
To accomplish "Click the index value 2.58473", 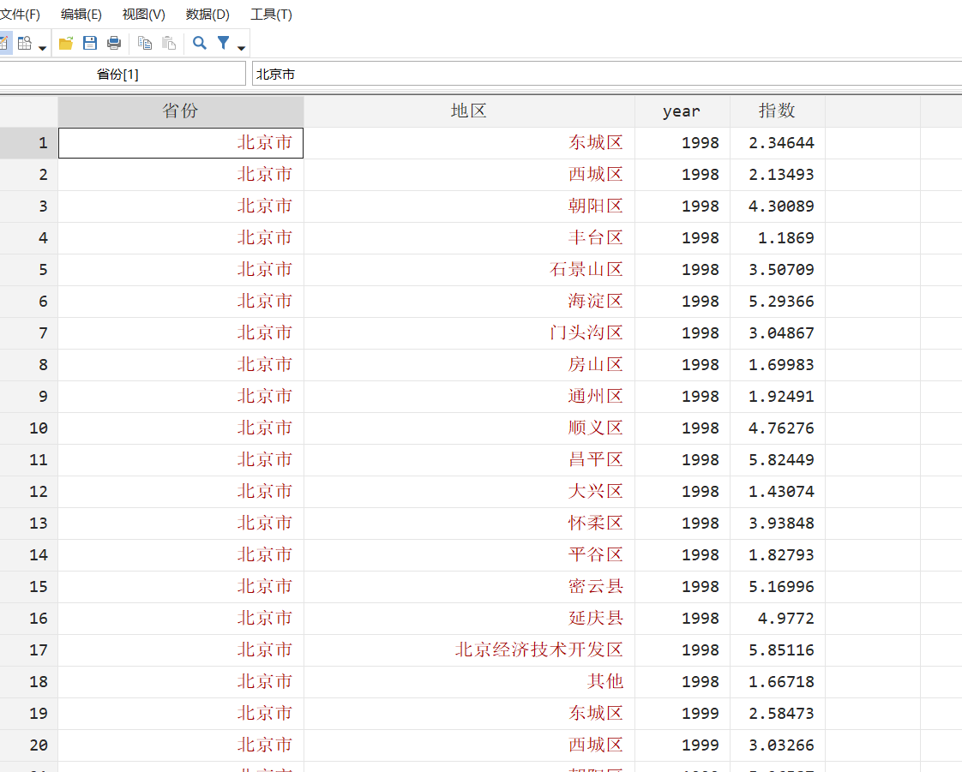I will coord(778,713).
